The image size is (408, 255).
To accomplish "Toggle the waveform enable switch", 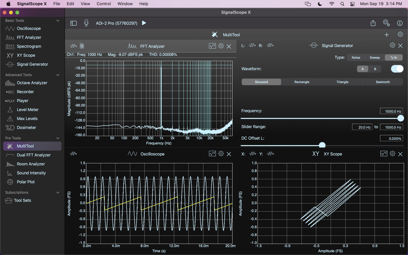I will point(397,69).
